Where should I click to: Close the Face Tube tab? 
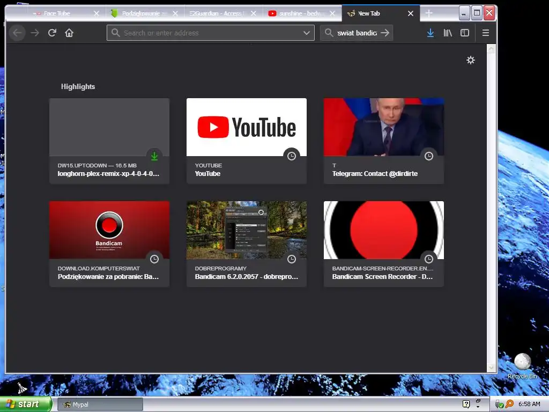click(x=97, y=13)
